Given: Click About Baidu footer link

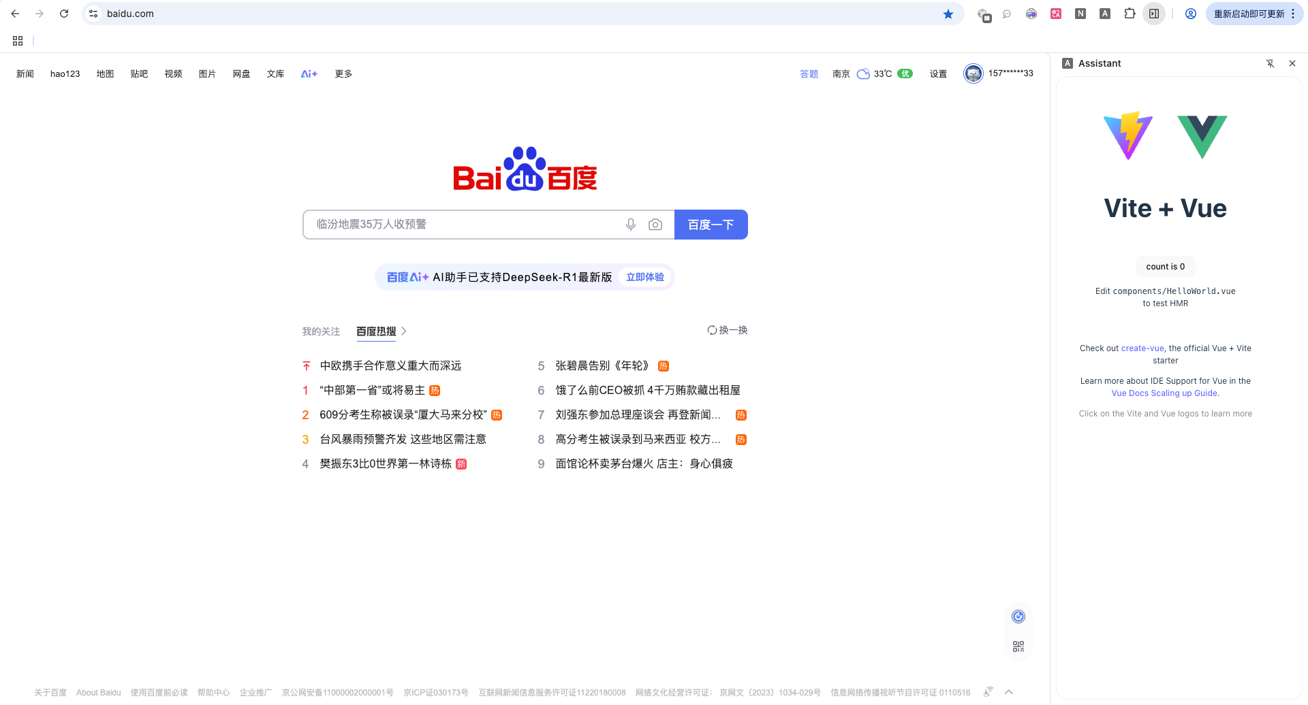Looking at the screenshot, I should (99, 693).
